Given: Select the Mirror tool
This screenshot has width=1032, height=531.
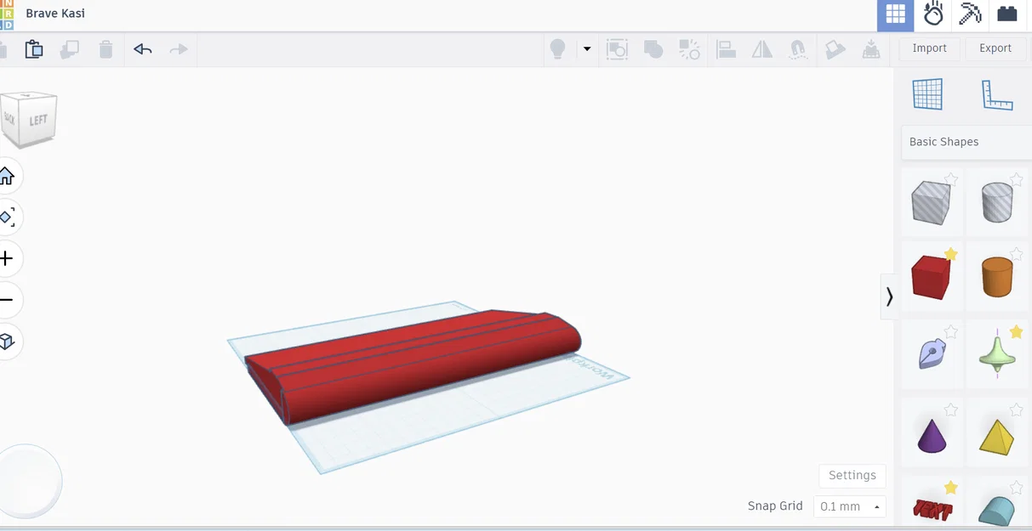Looking at the screenshot, I should coord(762,49).
